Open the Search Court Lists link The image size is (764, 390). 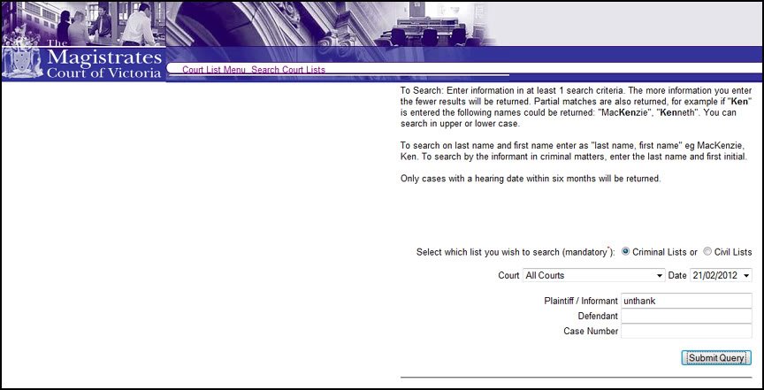click(288, 70)
